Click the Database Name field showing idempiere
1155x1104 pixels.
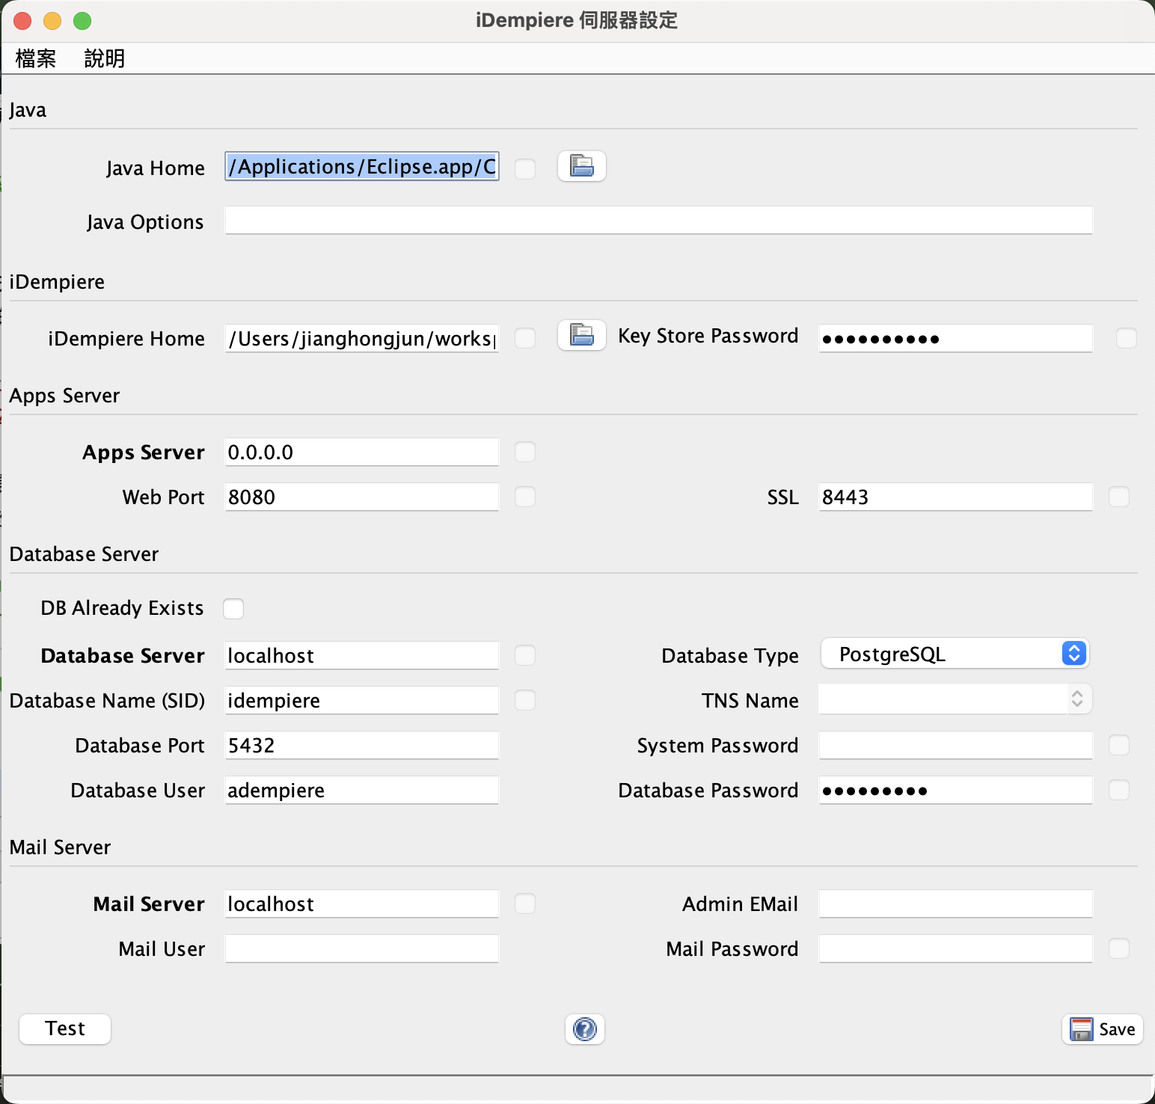pos(362,700)
